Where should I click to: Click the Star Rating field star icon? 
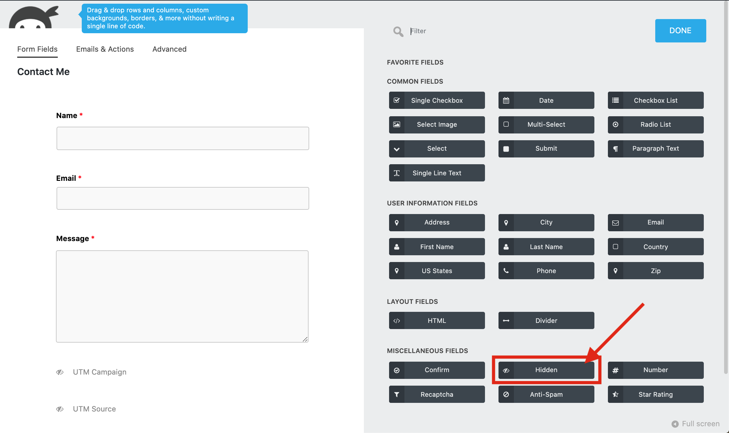[x=615, y=394]
